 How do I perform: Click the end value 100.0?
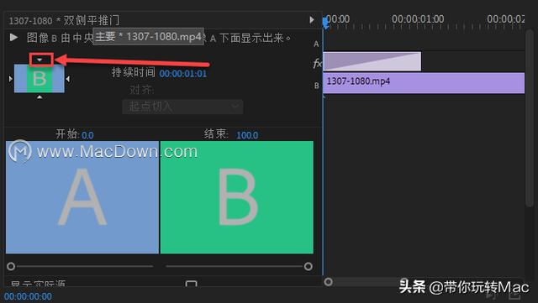tap(247, 135)
